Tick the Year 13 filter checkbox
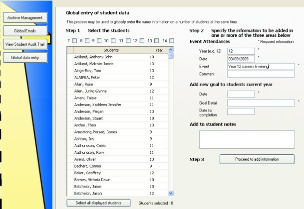Image resolution: width=304 pixels, height=209 pixels. pos(157,41)
